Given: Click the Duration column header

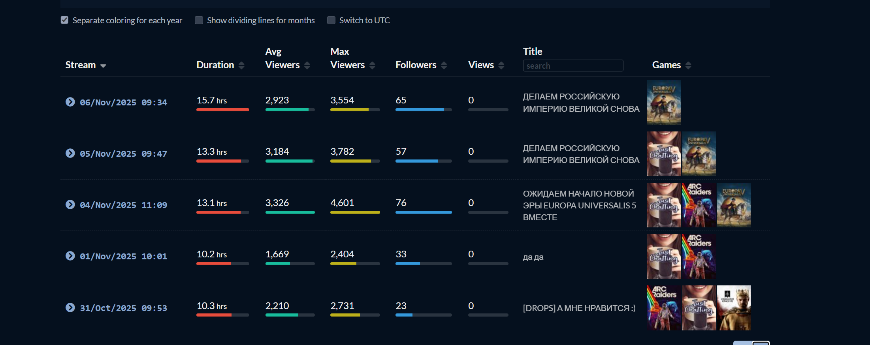Looking at the screenshot, I should [x=215, y=65].
